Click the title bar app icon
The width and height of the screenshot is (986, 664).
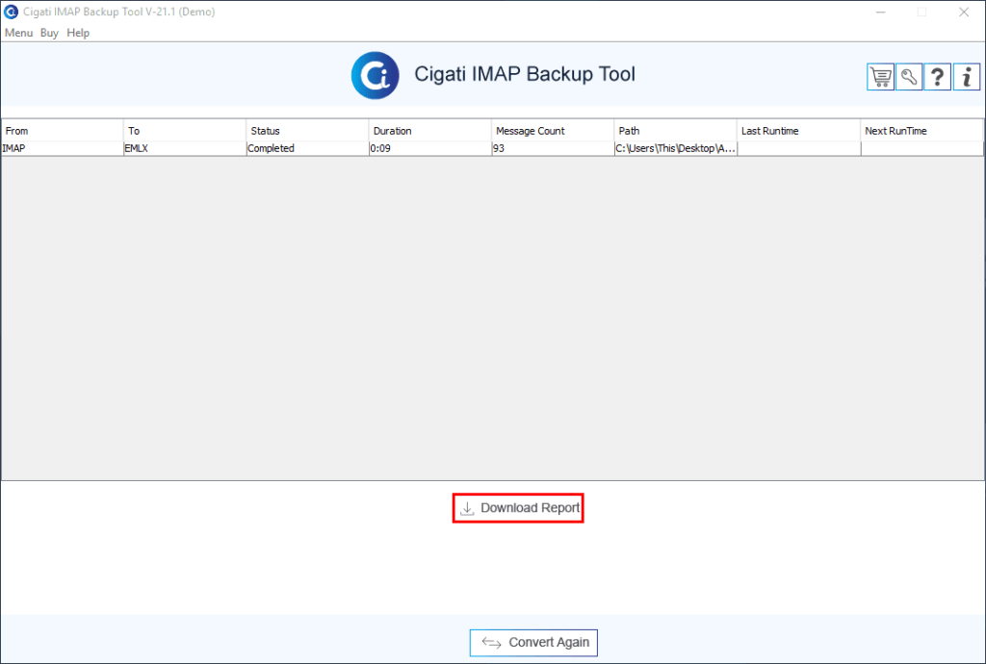coord(11,12)
